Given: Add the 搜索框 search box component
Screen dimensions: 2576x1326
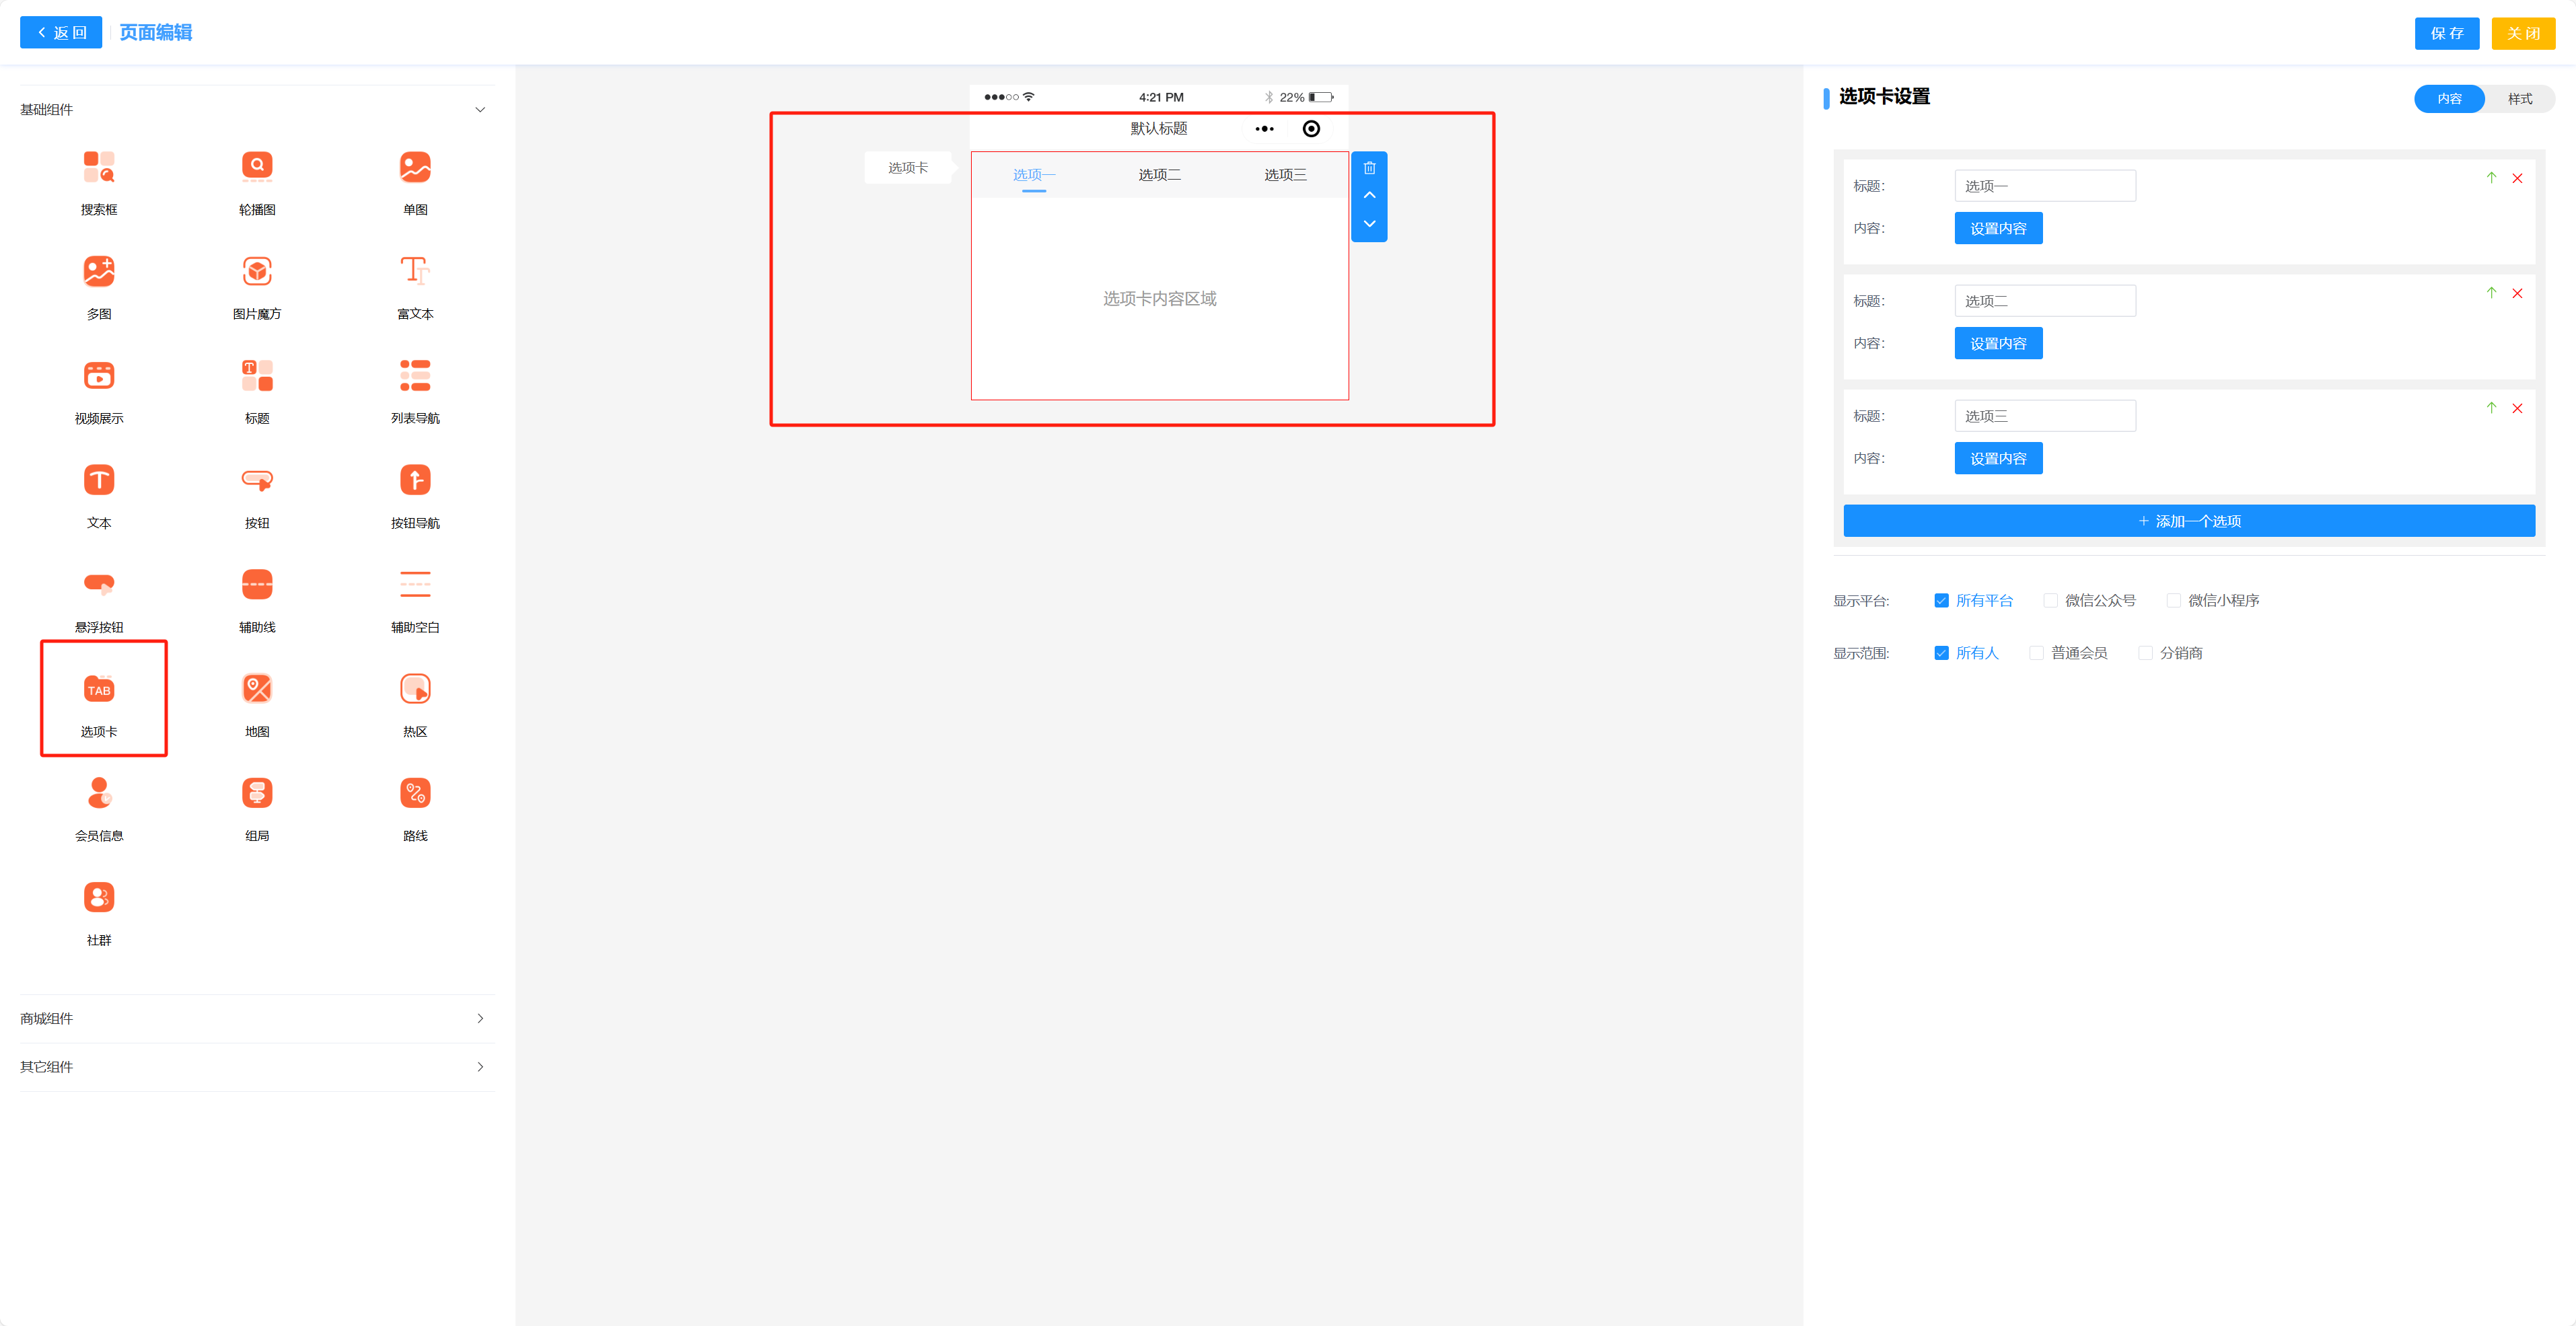Looking at the screenshot, I should click(x=99, y=167).
